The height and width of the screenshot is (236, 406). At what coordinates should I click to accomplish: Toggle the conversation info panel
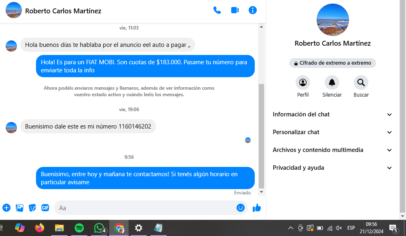pos(253,11)
